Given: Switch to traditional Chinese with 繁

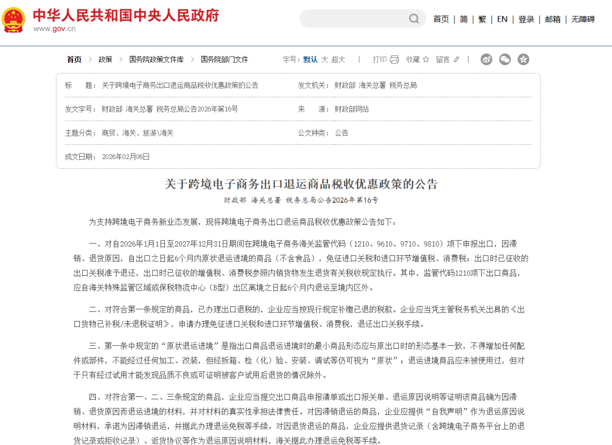Looking at the screenshot, I should (482, 19).
